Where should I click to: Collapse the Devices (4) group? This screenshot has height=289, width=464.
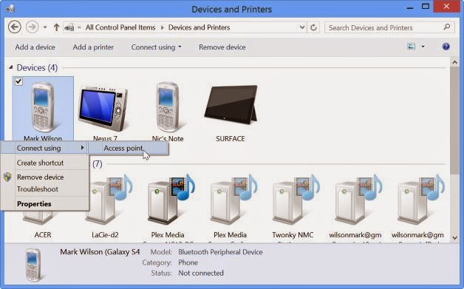(x=10, y=67)
